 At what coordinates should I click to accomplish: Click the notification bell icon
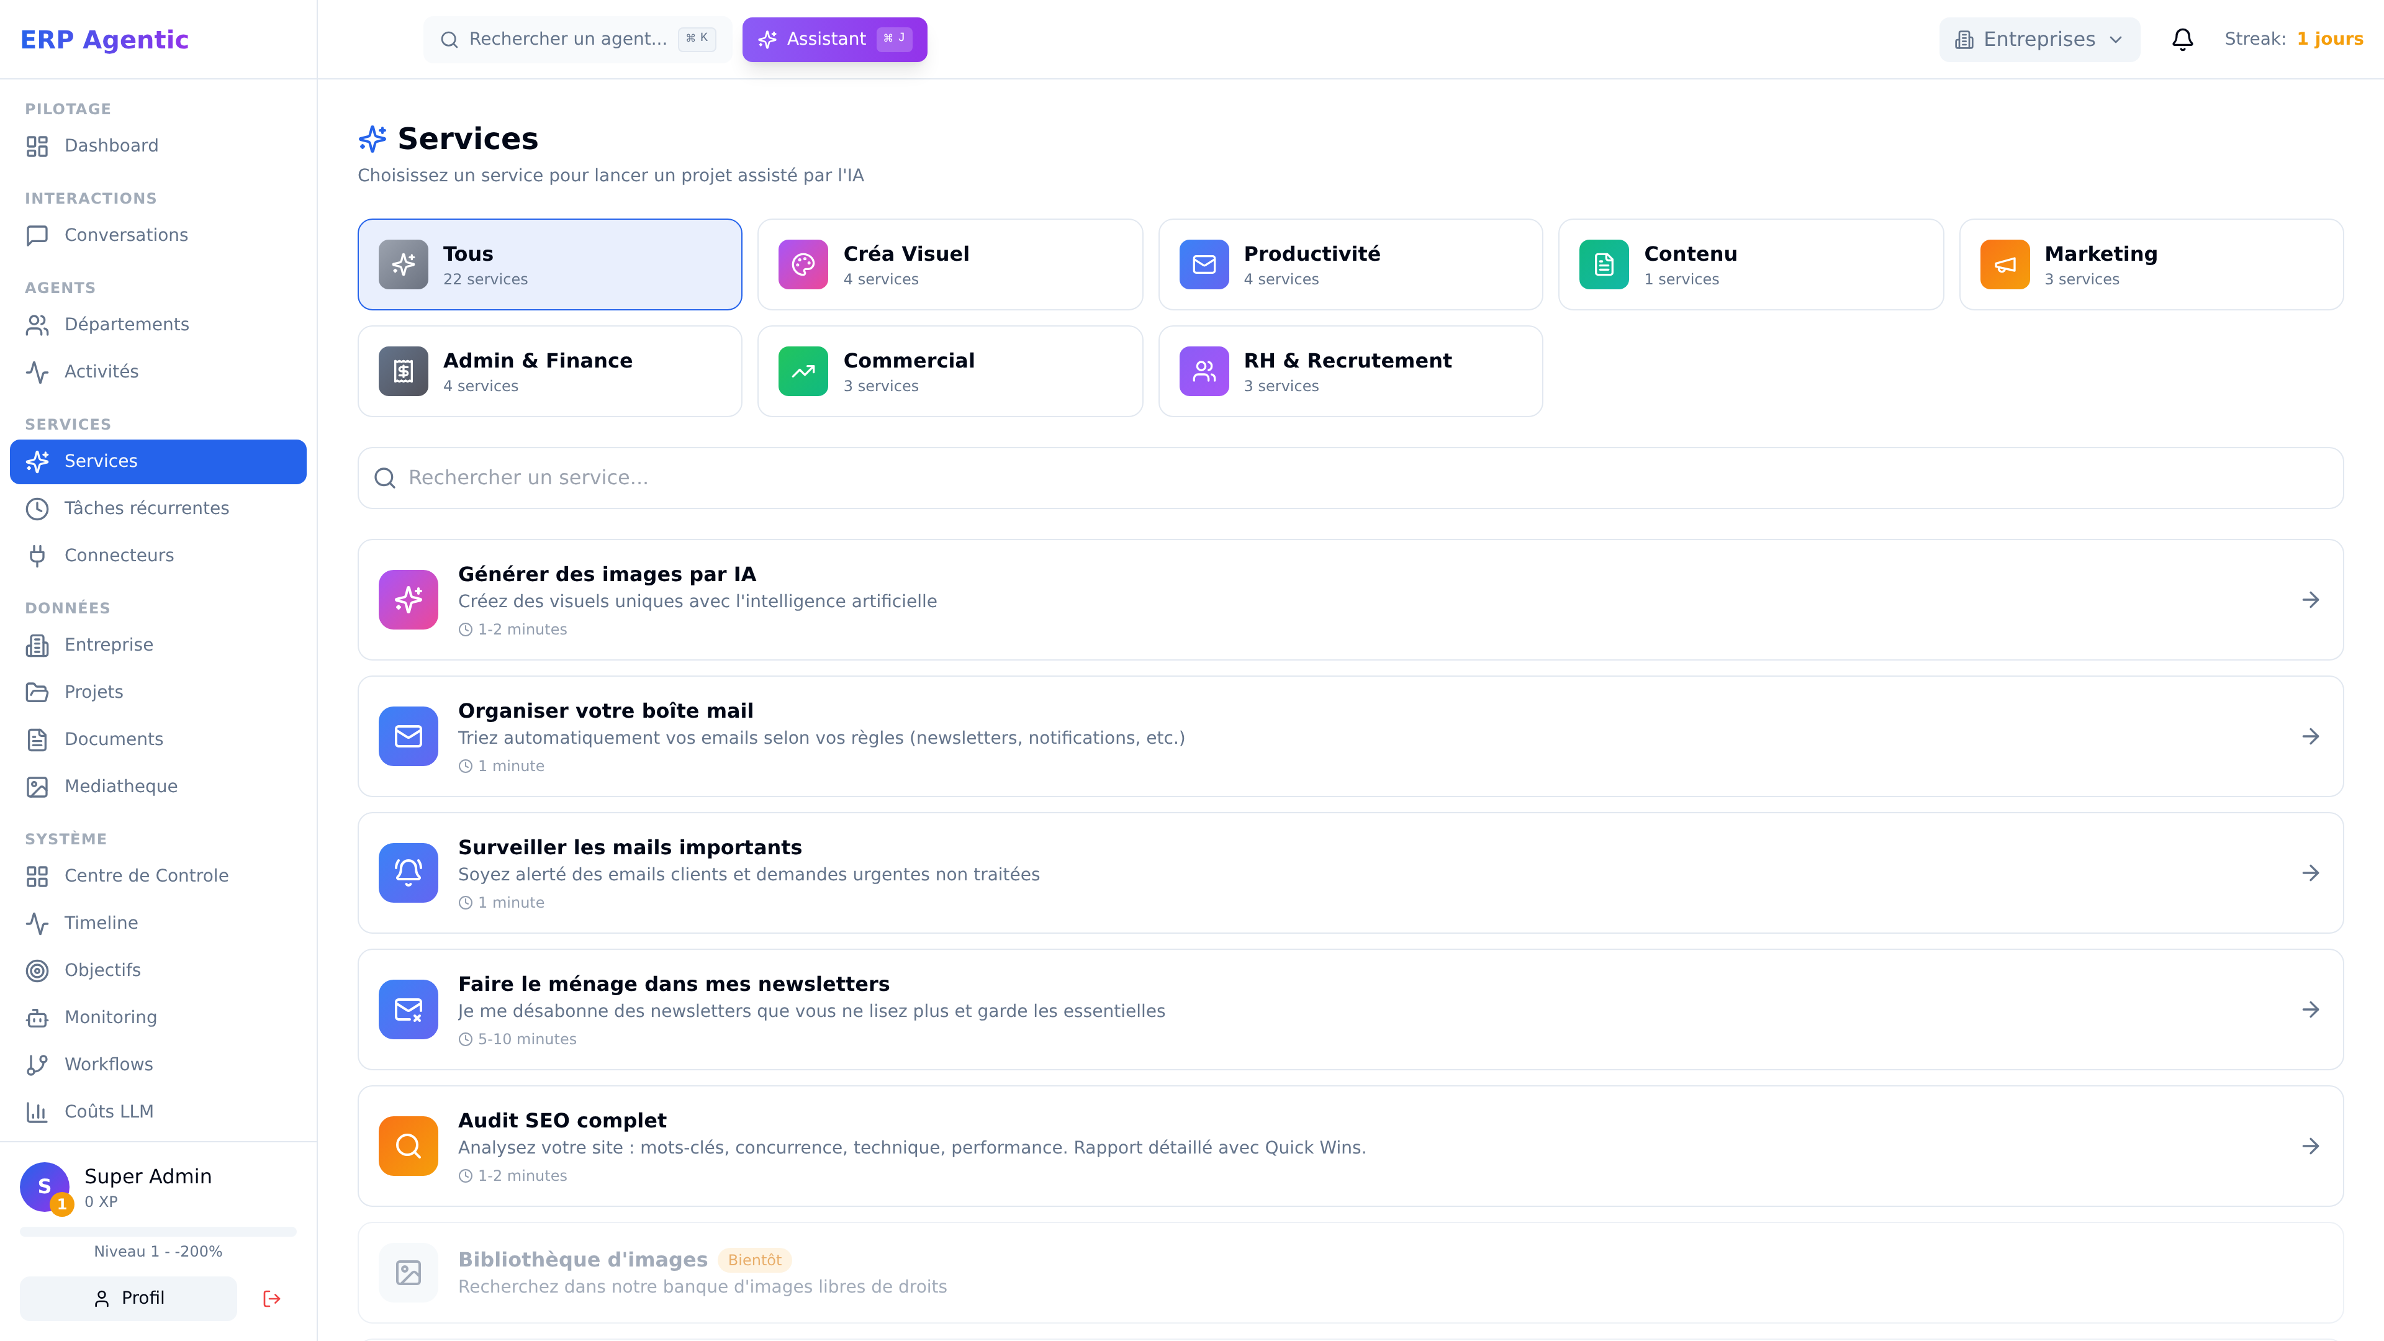click(2182, 39)
